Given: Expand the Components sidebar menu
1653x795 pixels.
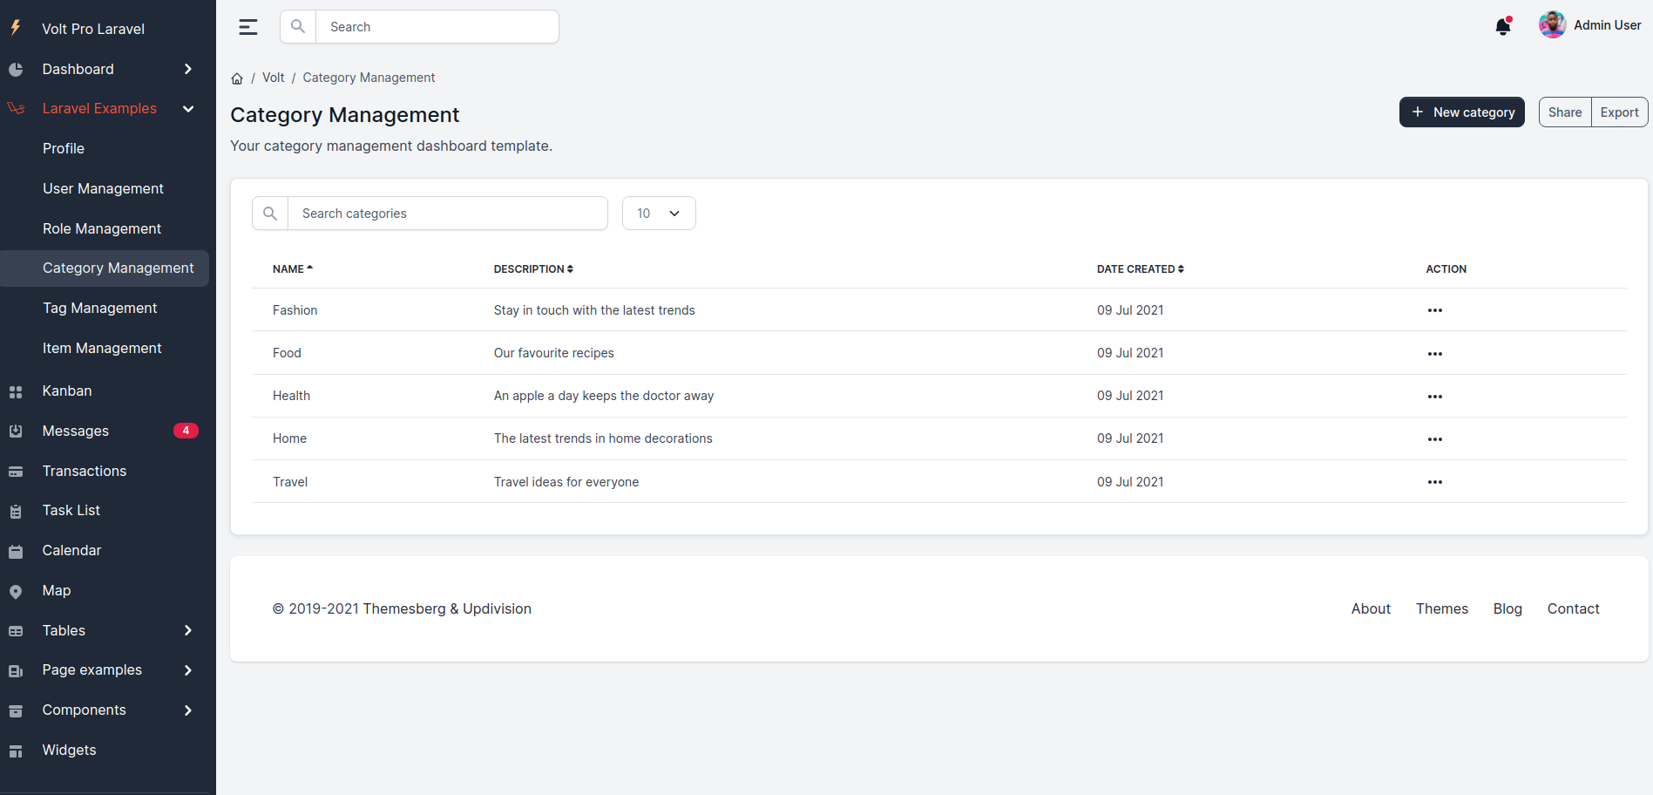Looking at the screenshot, I should click(187, 710).
